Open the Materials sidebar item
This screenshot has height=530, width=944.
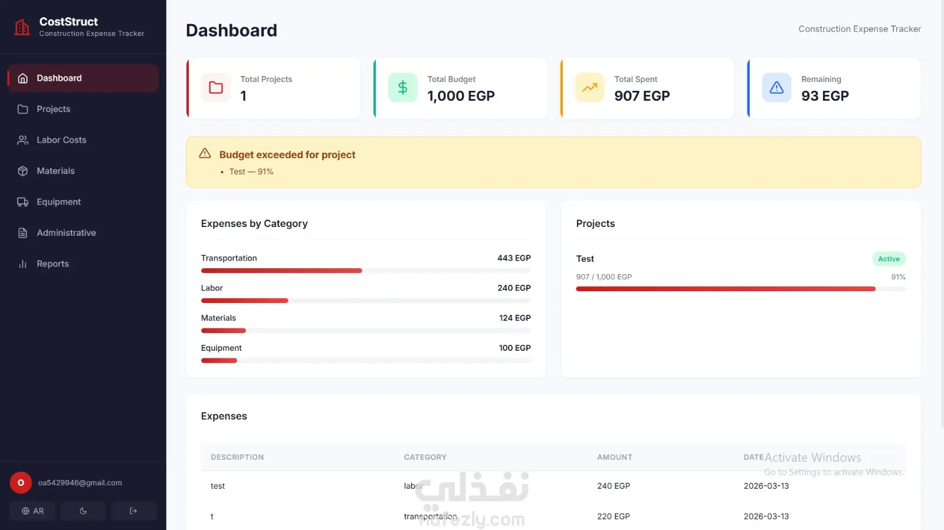pos(55,171)
